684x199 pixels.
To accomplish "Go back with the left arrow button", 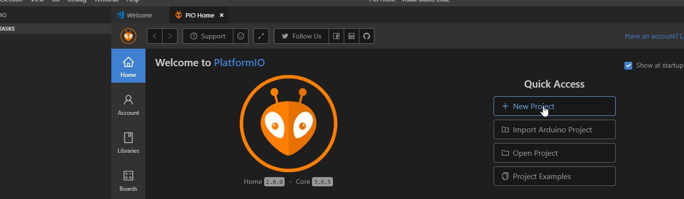I will pyautogui.click(x=155, y=36).
